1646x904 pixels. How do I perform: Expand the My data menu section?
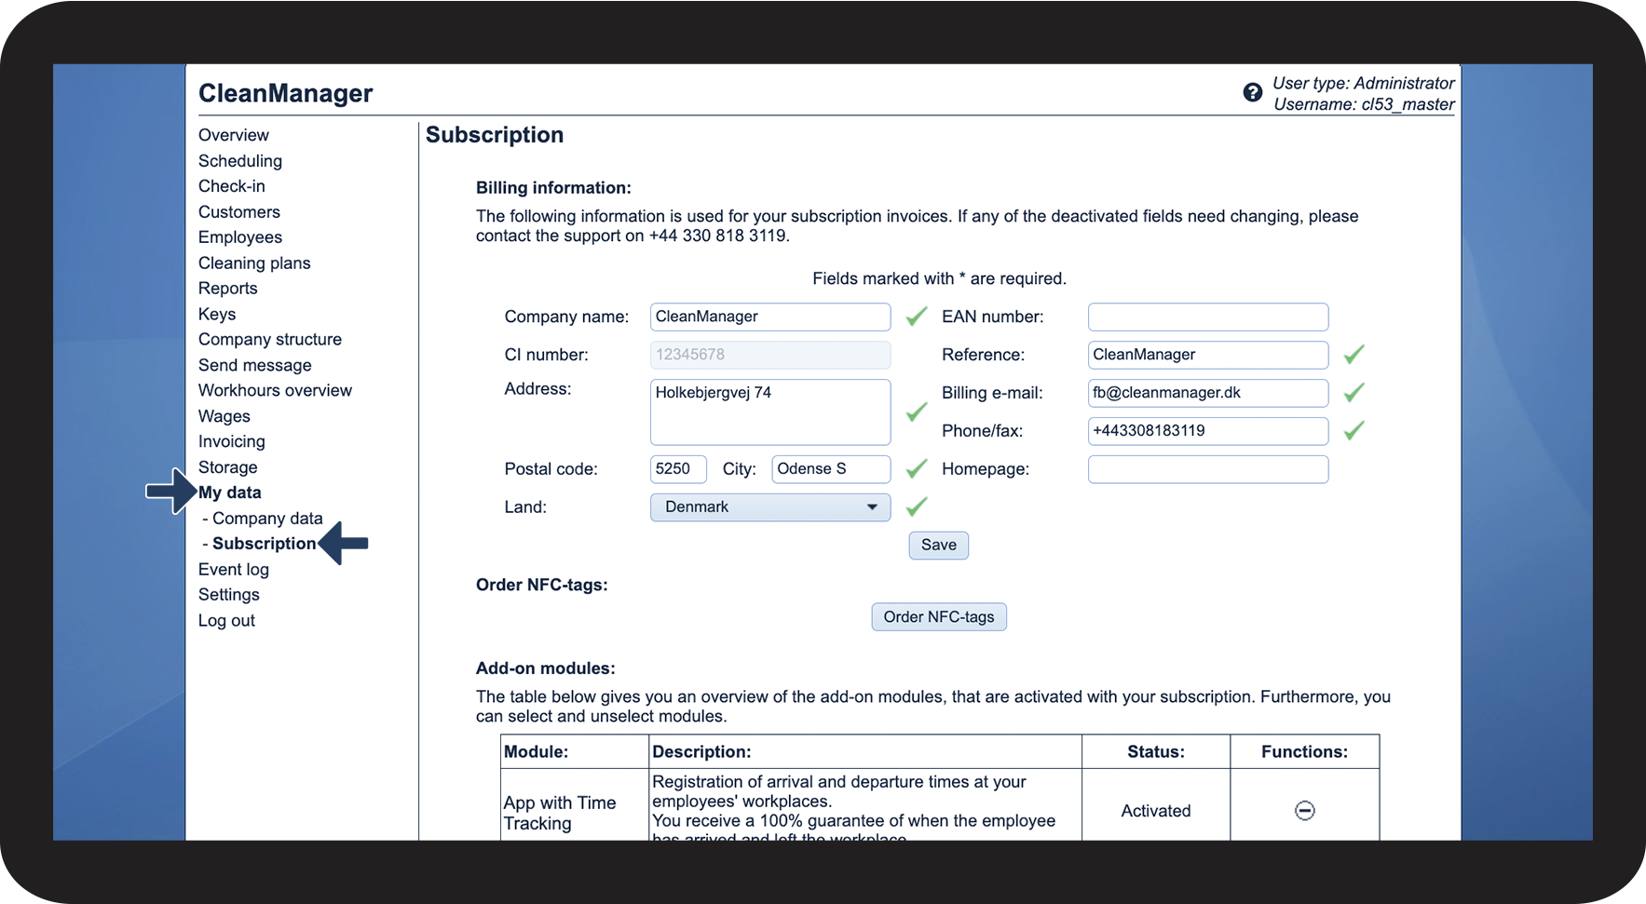click(x=229, y=492)
